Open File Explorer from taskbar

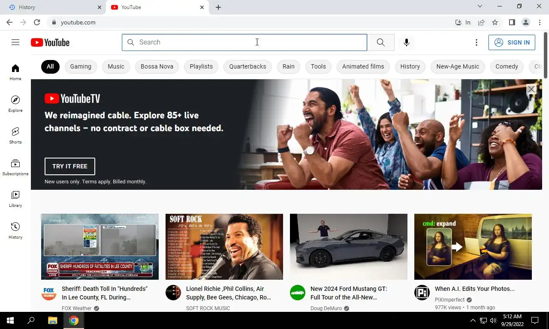pyautogui.click(x=52, y=320)
